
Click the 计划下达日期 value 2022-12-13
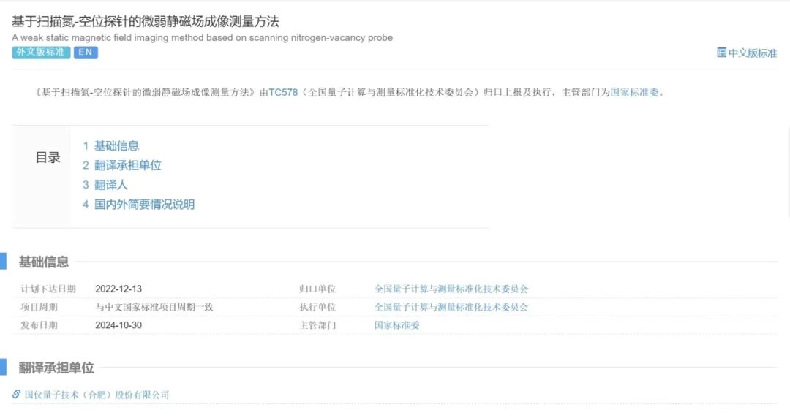(x=118, y=289)
